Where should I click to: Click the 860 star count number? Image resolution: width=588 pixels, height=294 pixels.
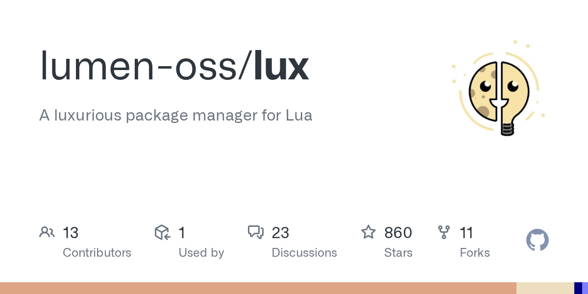[398, 233]
